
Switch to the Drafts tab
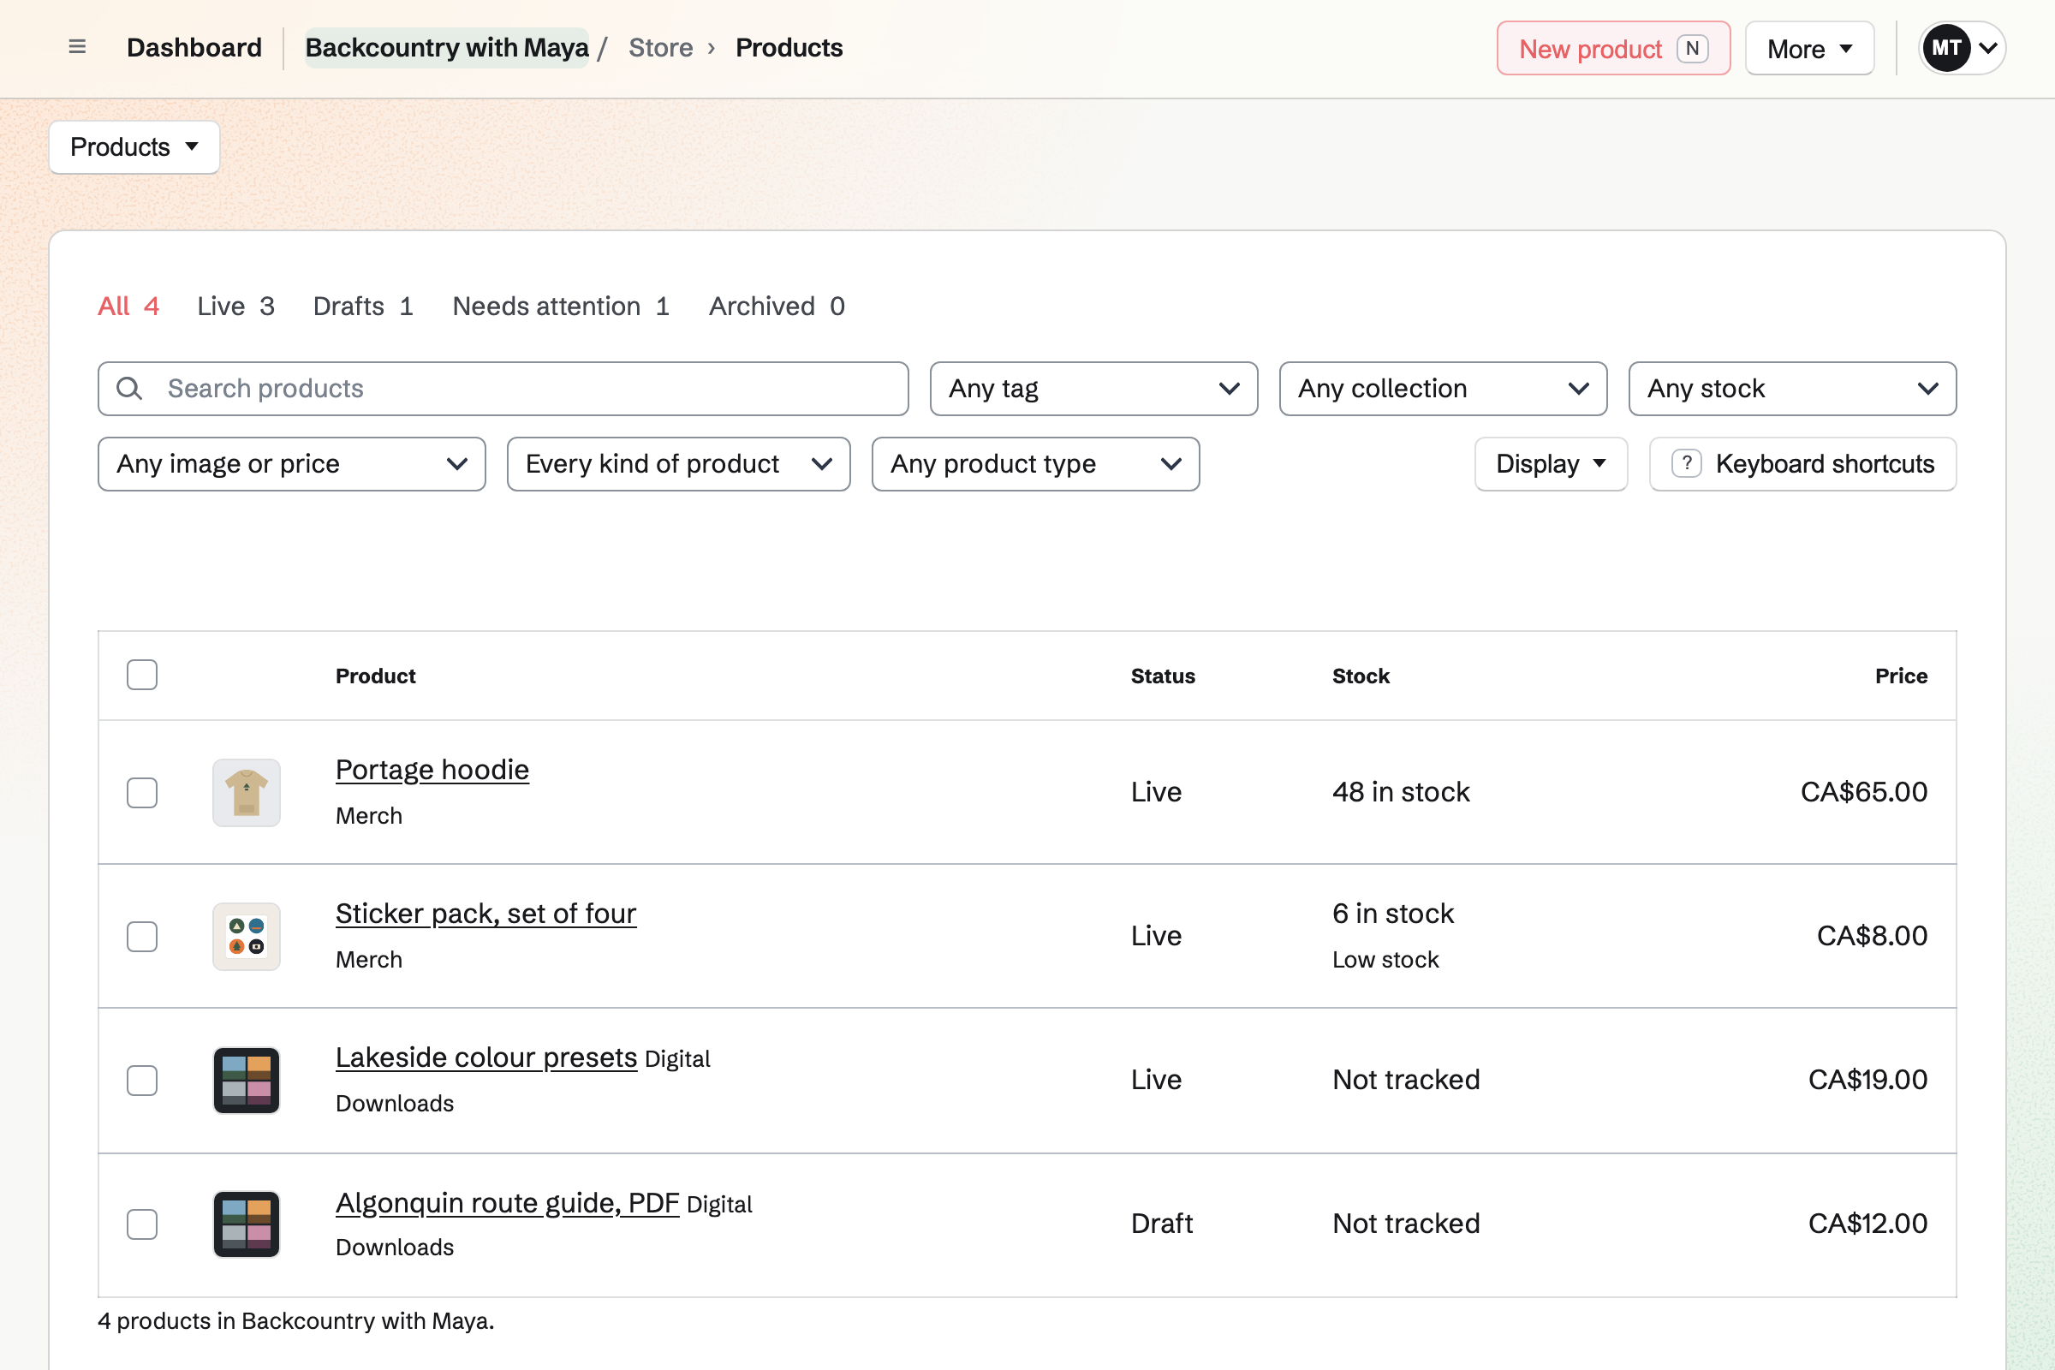[363, 307]
